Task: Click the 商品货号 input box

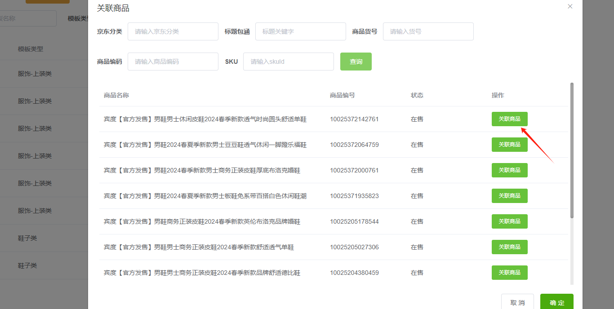Action: point(428,31)
